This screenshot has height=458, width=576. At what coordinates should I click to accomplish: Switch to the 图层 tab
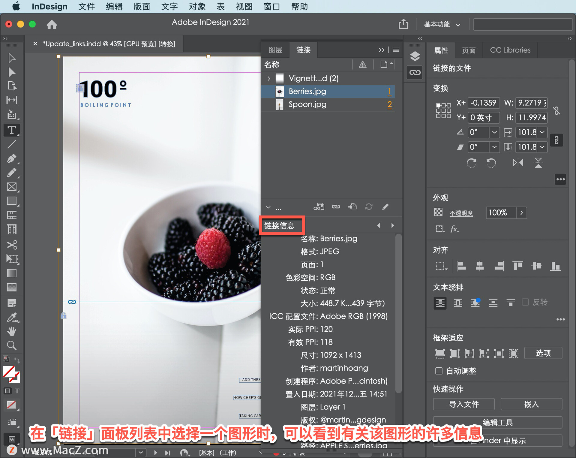coord(275,50)
